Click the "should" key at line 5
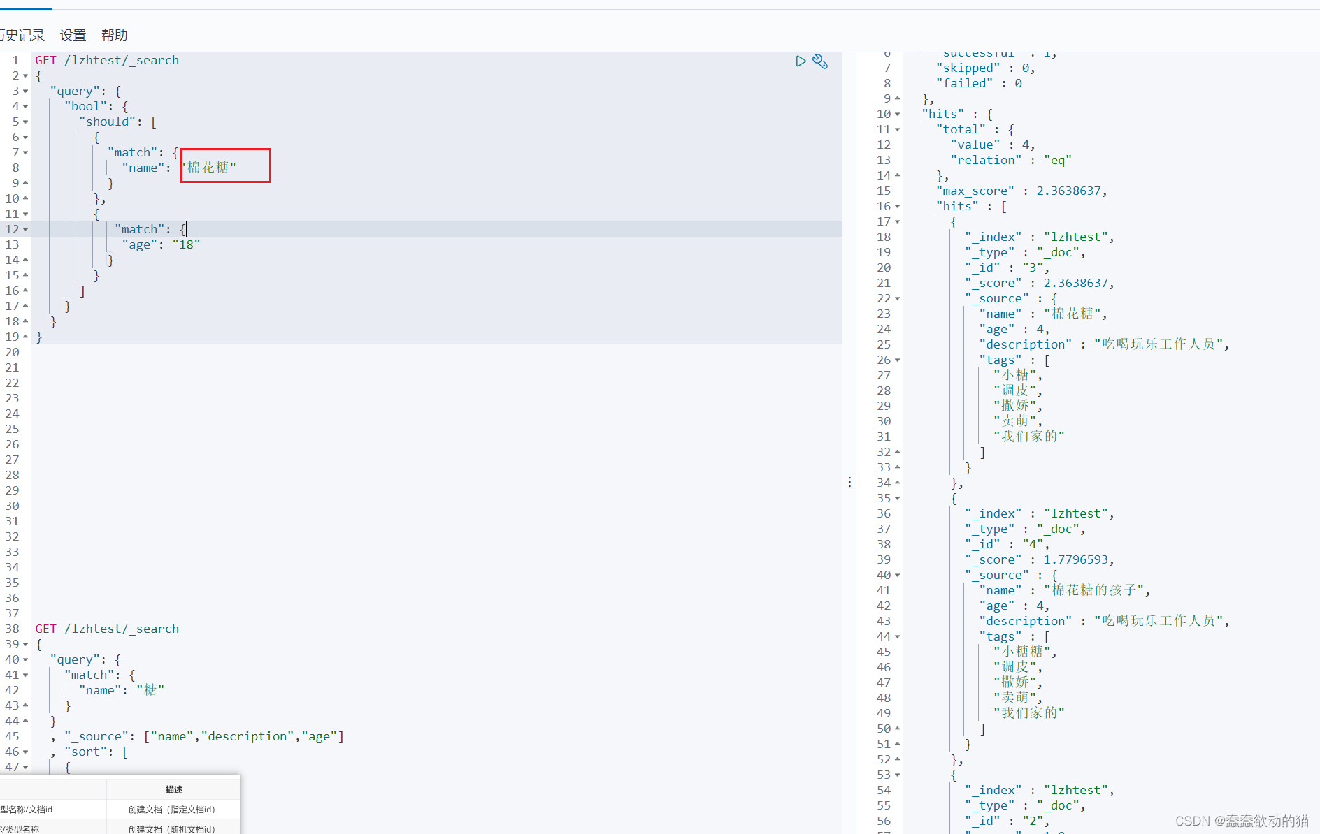 click(x=107, y=122)
